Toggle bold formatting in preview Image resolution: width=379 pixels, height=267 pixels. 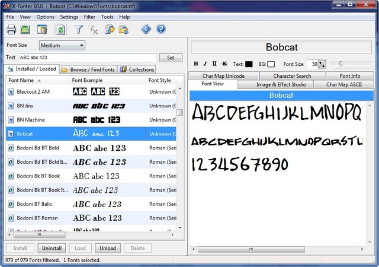coord(196,64)
